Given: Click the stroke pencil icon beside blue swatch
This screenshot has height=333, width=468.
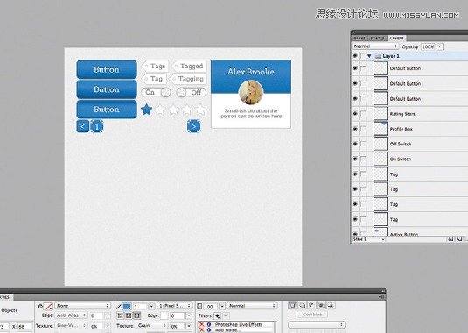Looking at the screenshot, I should point(119,306).
